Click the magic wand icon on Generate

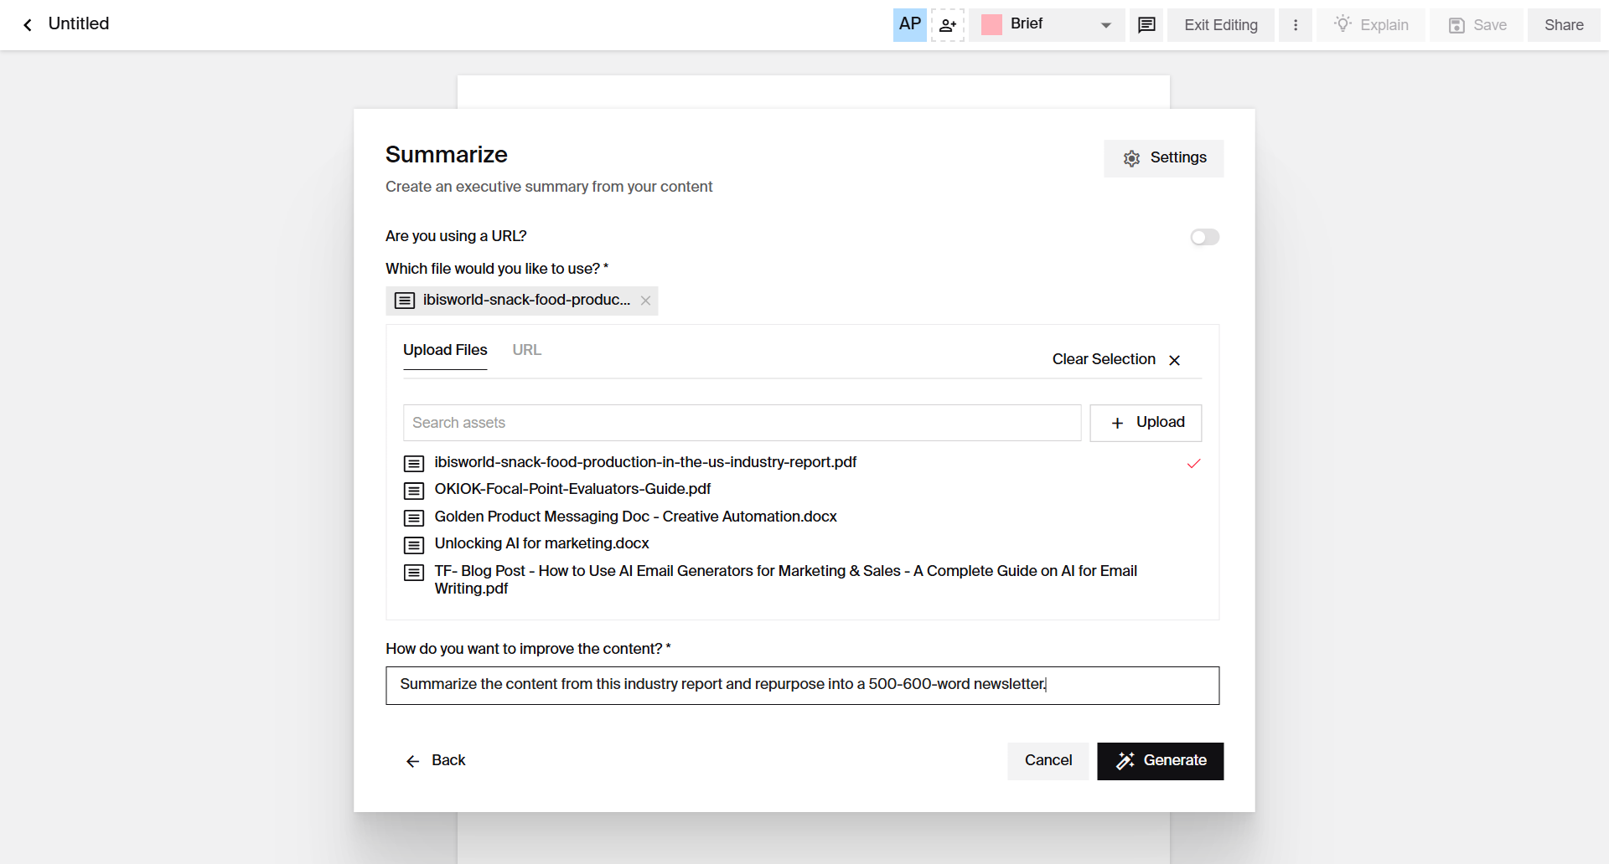point(1125,761)
